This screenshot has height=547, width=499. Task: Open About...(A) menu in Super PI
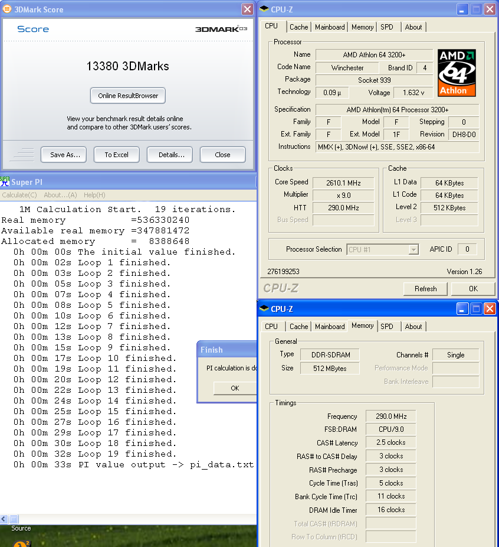[x=60, y=195]
